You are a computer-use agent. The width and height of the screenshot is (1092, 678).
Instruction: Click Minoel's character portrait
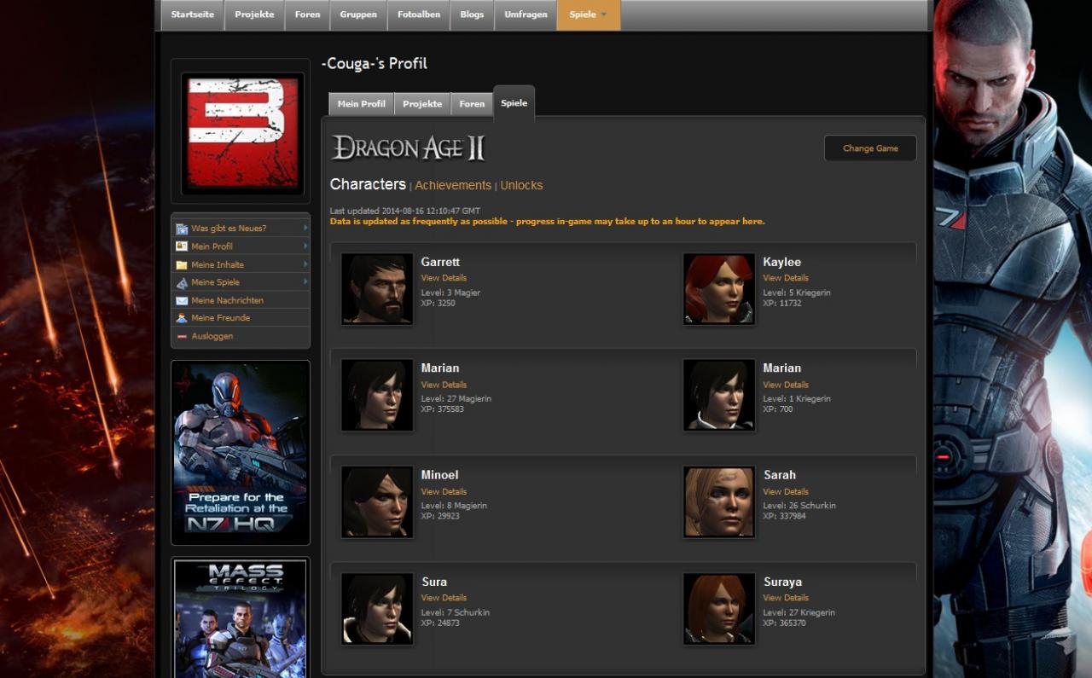pos(377,501)
